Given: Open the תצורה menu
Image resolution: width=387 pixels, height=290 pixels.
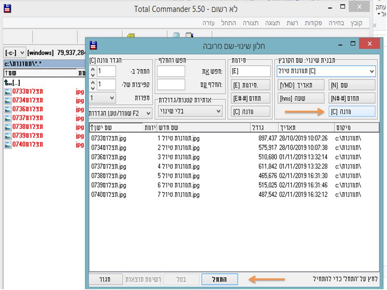Looking at the screenshot, I should (250, 23).
